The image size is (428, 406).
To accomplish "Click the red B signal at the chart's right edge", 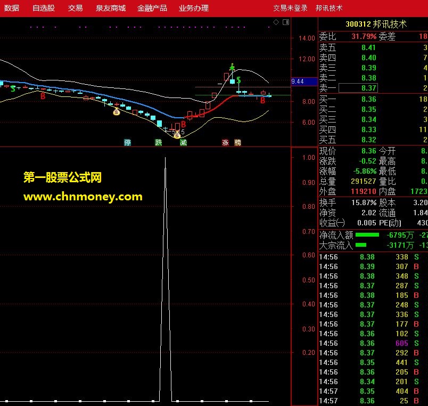I will click(262, 101).
